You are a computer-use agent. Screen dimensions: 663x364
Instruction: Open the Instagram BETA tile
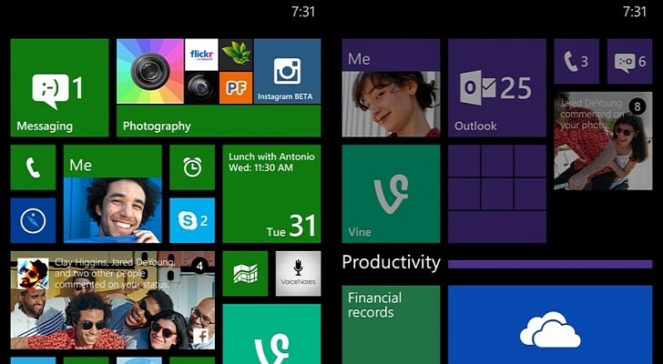(x=287, y=71)
